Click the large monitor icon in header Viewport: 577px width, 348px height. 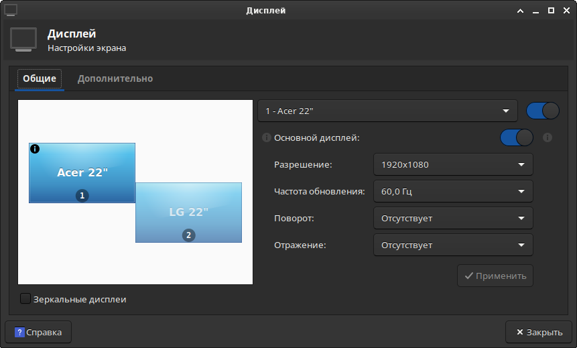click(x=23, y=40)
